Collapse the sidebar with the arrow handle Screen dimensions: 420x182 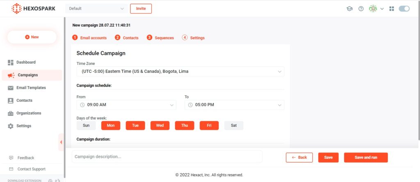(61, 142)
